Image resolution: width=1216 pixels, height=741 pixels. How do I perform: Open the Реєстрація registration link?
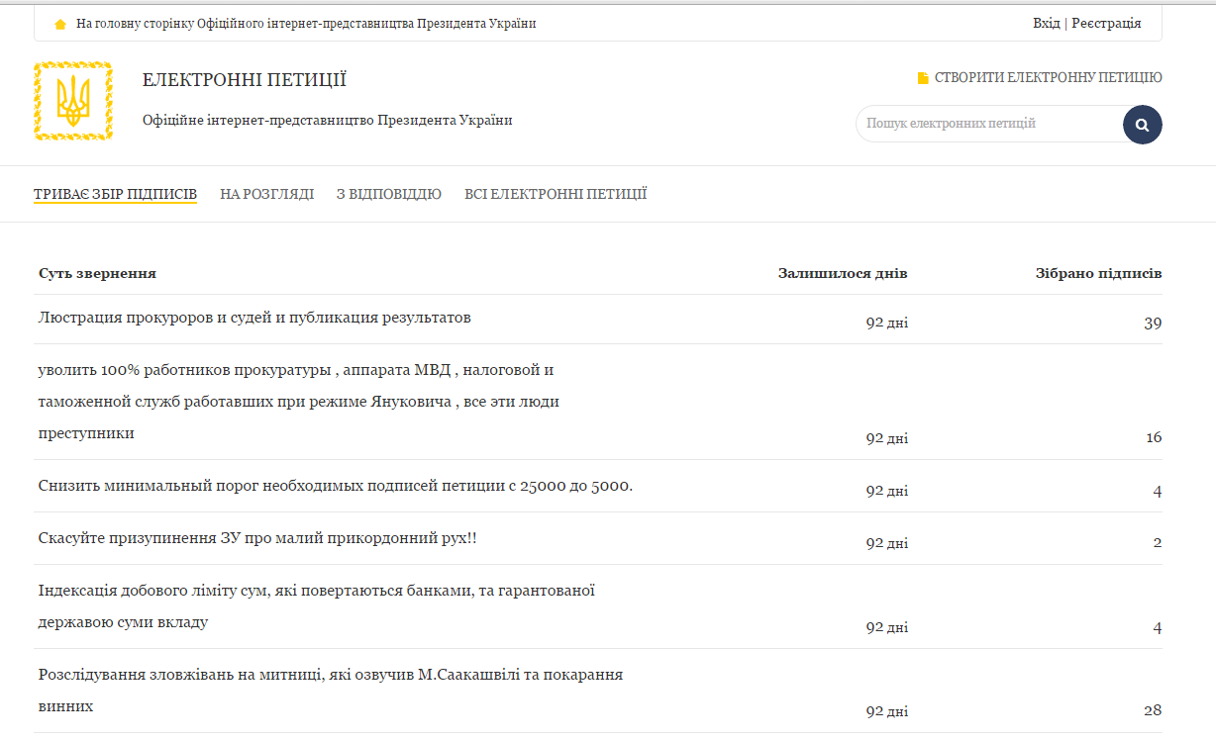click(1105, 23)
